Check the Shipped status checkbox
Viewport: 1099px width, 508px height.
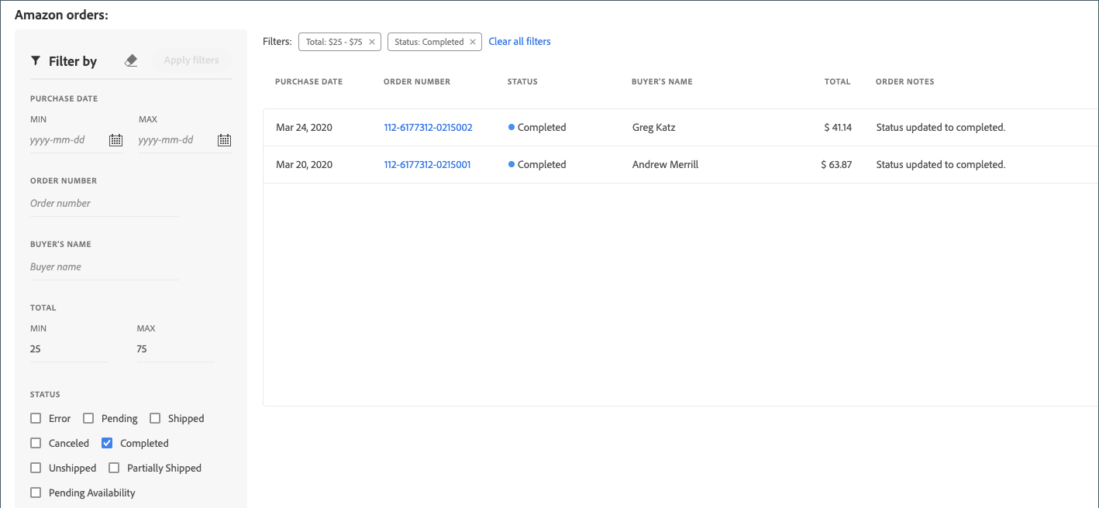[x=155, y=418]
